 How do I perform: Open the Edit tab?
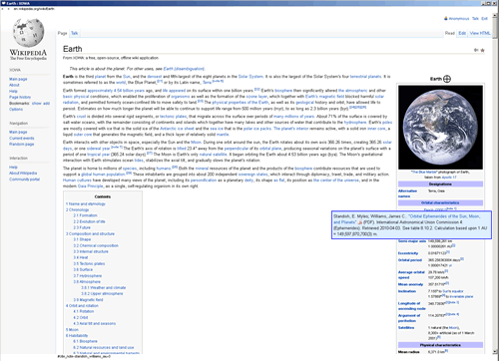(x=462, y=33)
